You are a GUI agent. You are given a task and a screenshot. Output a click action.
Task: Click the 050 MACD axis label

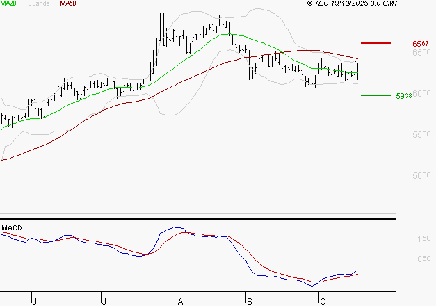pos(424,259)
